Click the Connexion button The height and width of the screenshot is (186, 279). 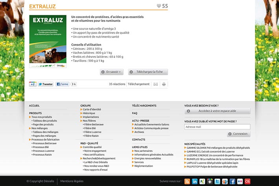(239, 134)
